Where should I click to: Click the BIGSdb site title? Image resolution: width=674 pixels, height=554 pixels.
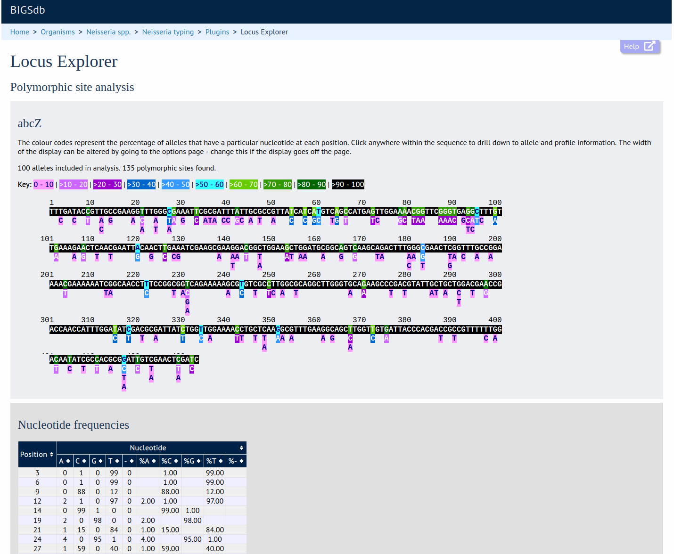click(x=28, y=10)
